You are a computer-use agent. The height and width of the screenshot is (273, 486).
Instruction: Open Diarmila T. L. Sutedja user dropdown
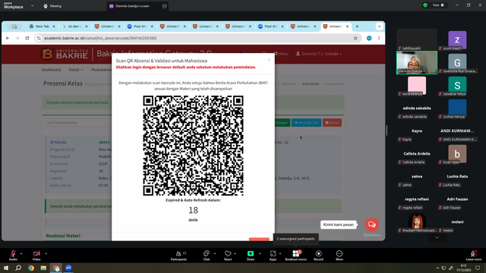pos(319,54)
